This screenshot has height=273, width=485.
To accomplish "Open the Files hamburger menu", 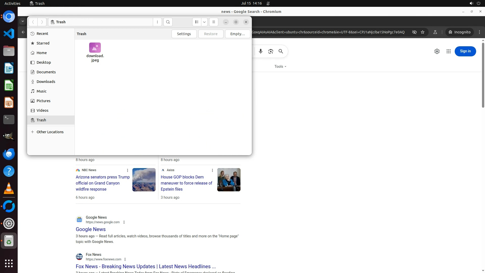I will click(x=214, y=22).
